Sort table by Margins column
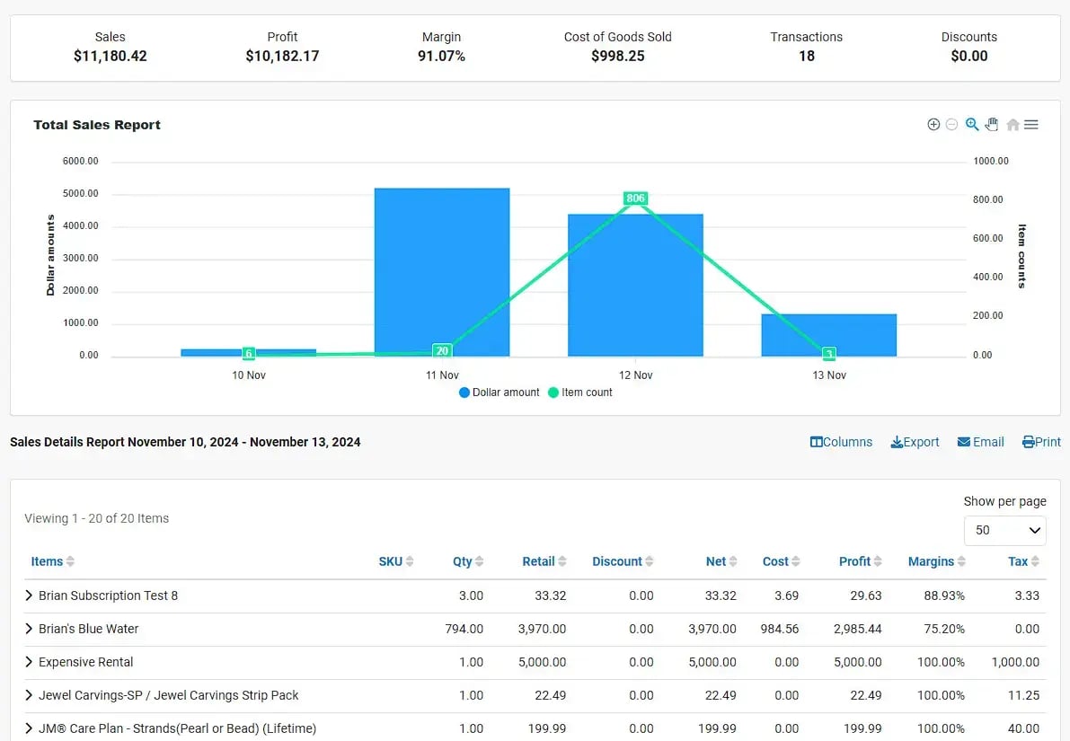 pyautogui.click(x=937, y=561)
